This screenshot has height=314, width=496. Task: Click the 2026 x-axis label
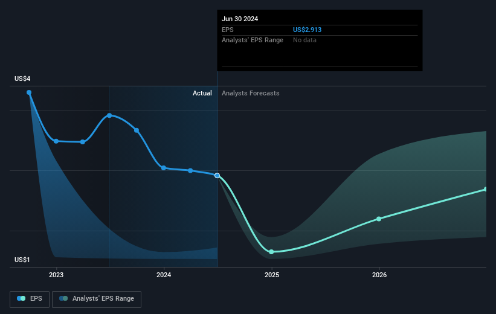(379, 275)
